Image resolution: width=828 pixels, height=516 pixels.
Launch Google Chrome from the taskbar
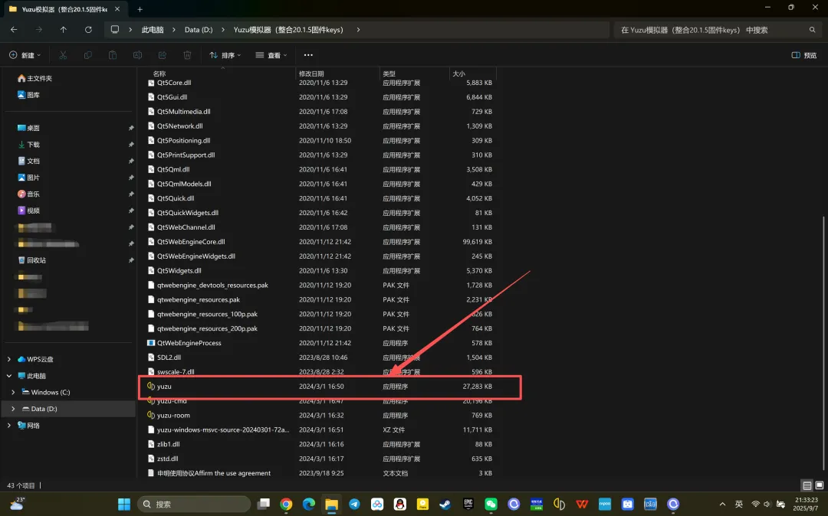pyautogui.click(x=286, y=505)
